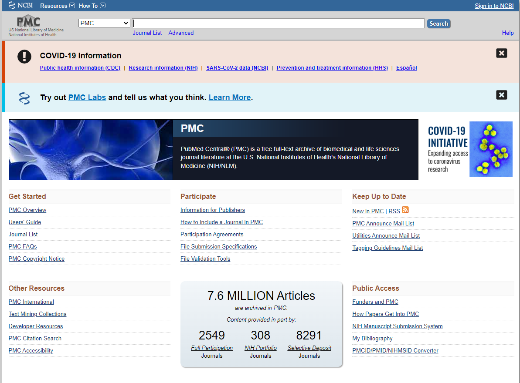
Task: Click the DNA icon on the PMC Labs banner
Action: coord(24,97)
